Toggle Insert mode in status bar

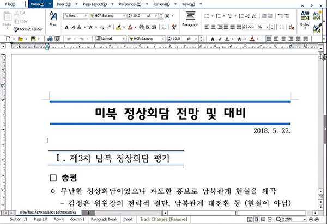(x=128, y=219)
